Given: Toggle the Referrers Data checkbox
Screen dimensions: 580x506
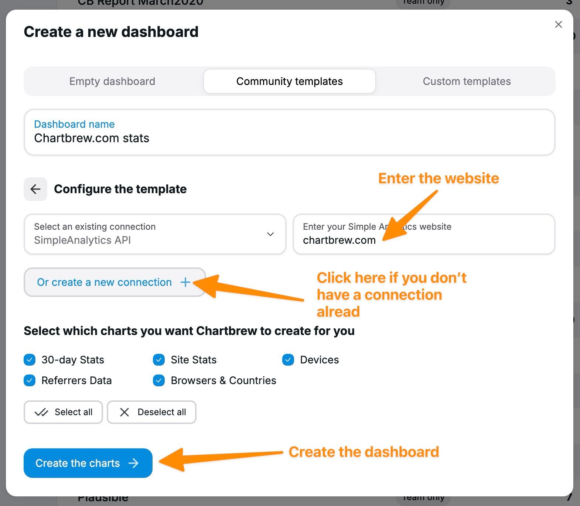Looking at the screenshot, I should click(x=30, y=380).
